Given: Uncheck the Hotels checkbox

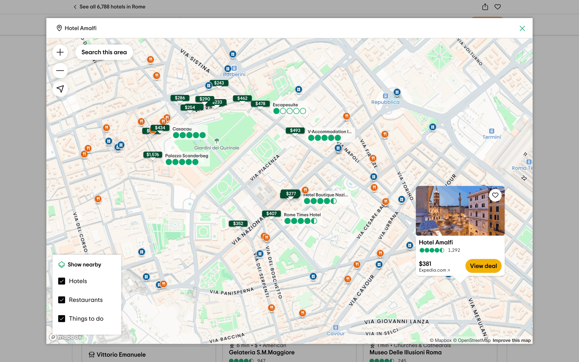Looking at the screenshot, I should (x=62, y=281).
